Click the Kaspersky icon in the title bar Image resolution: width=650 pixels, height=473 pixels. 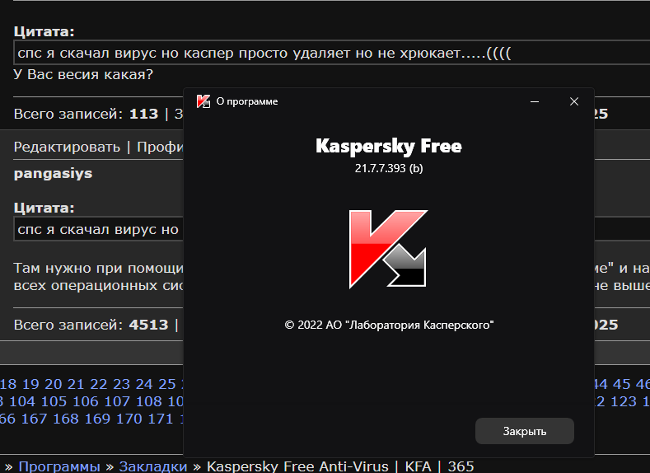point(203,101)
